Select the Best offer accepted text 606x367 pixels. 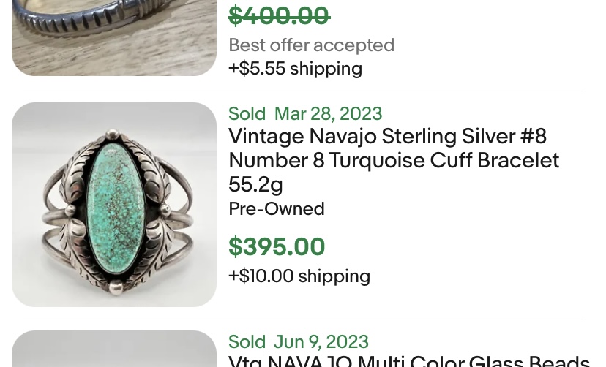pos(311,45)
